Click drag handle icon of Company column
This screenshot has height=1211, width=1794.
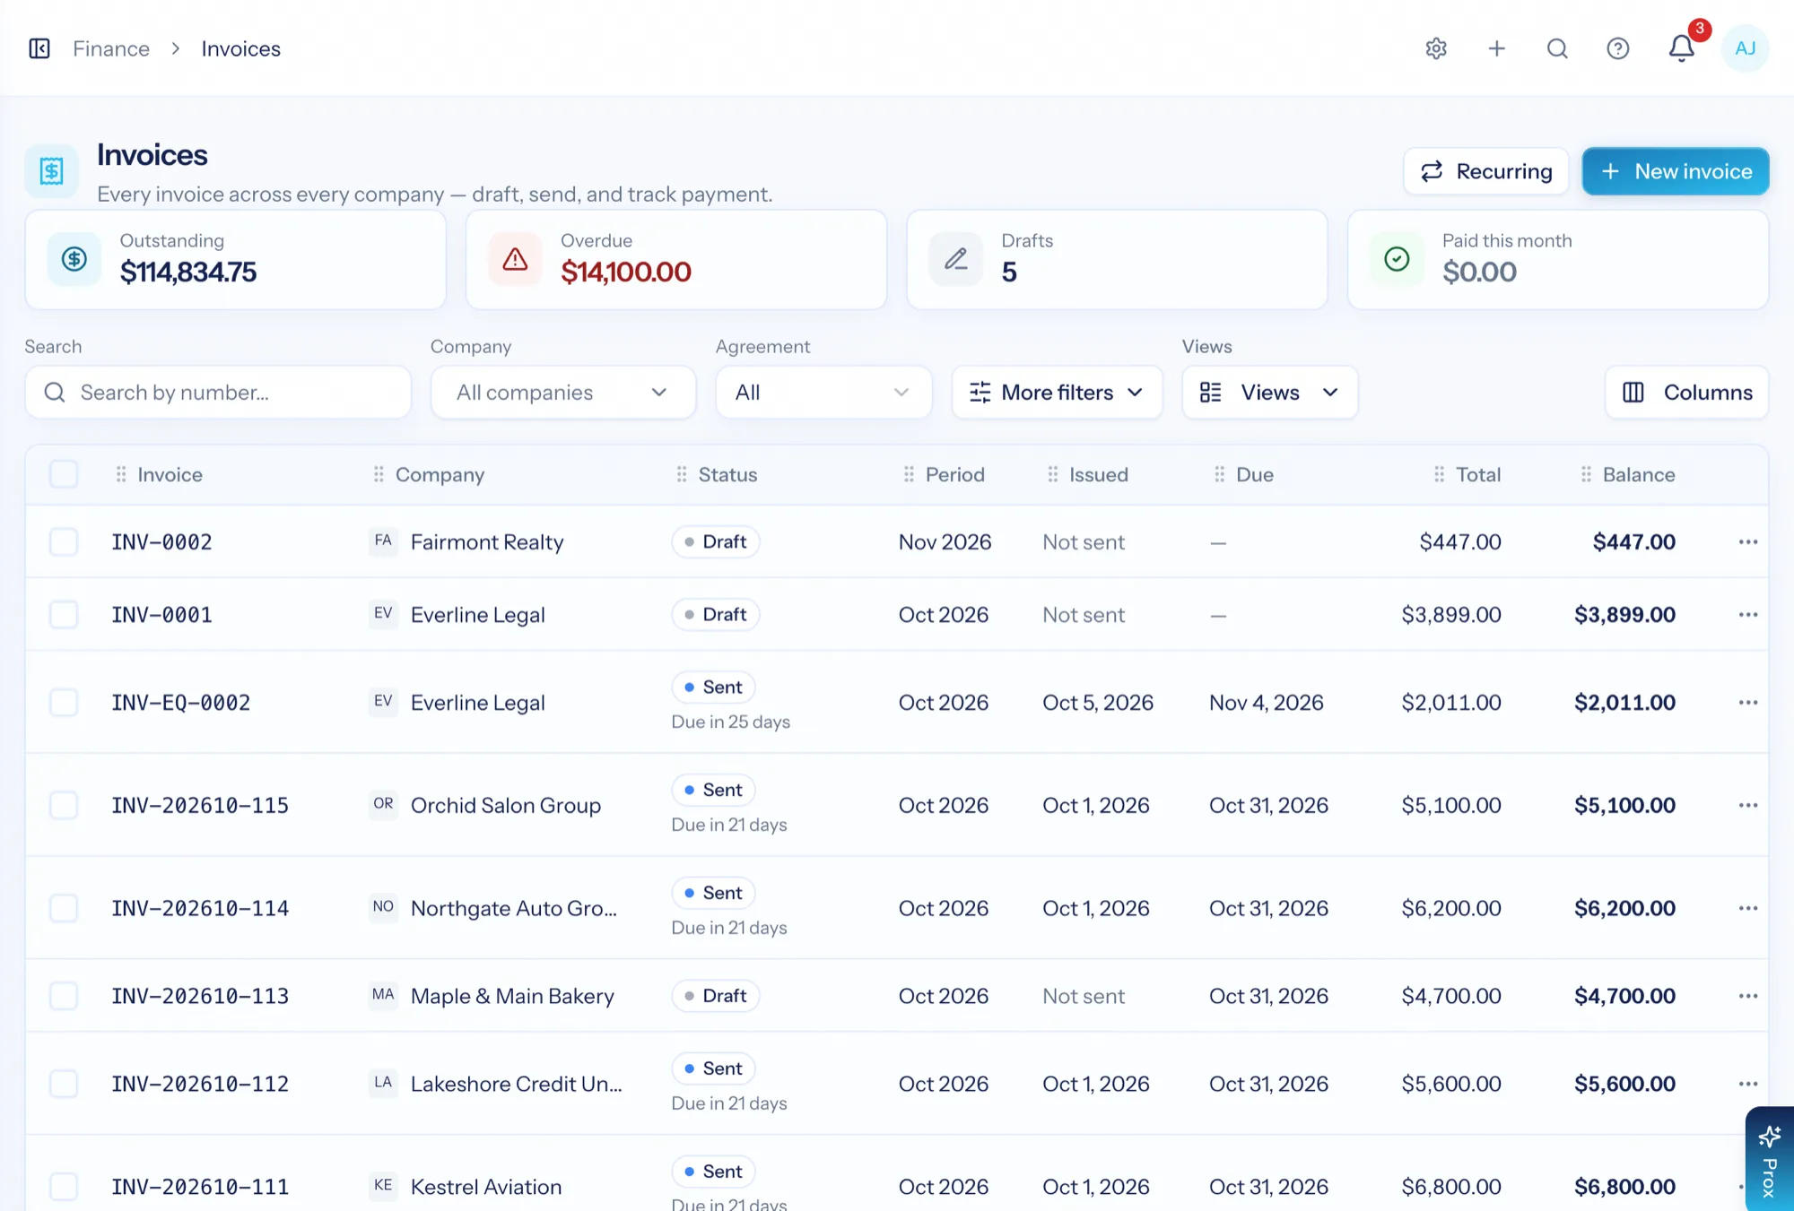[379, 474]
